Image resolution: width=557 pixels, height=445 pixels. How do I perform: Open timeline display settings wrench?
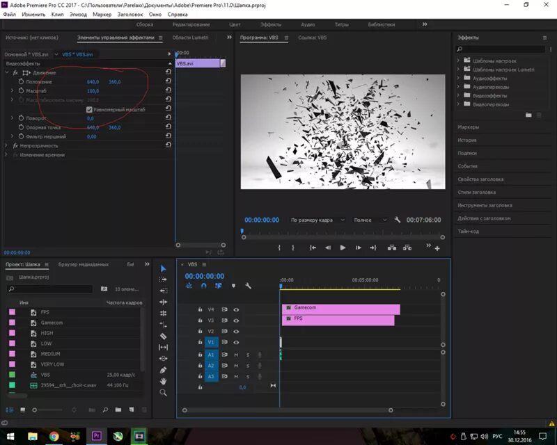[248, 286]
